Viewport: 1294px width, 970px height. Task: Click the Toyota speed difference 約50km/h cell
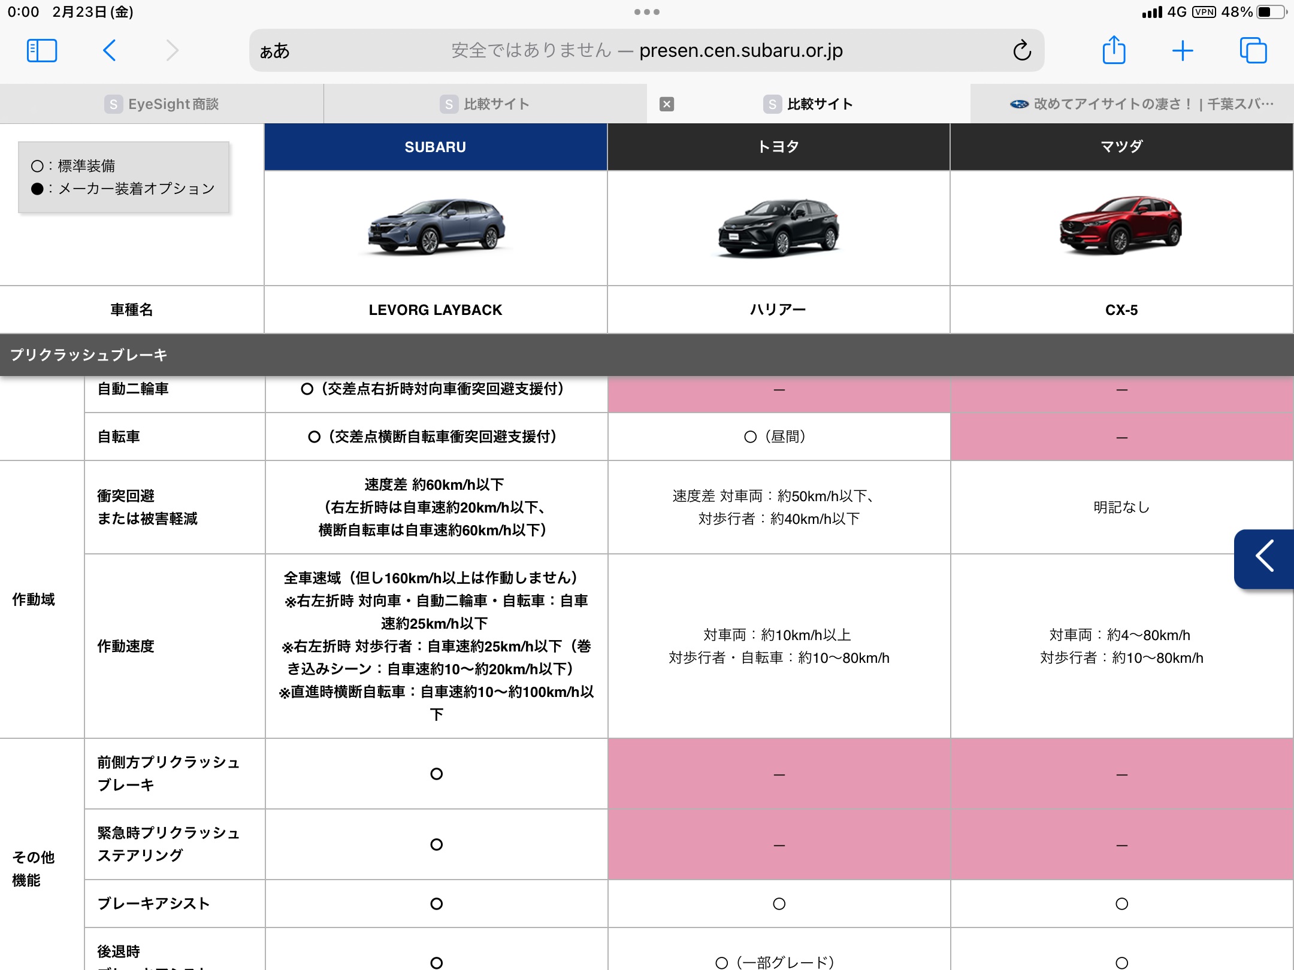pyautogui.click(x=779, y=507)
